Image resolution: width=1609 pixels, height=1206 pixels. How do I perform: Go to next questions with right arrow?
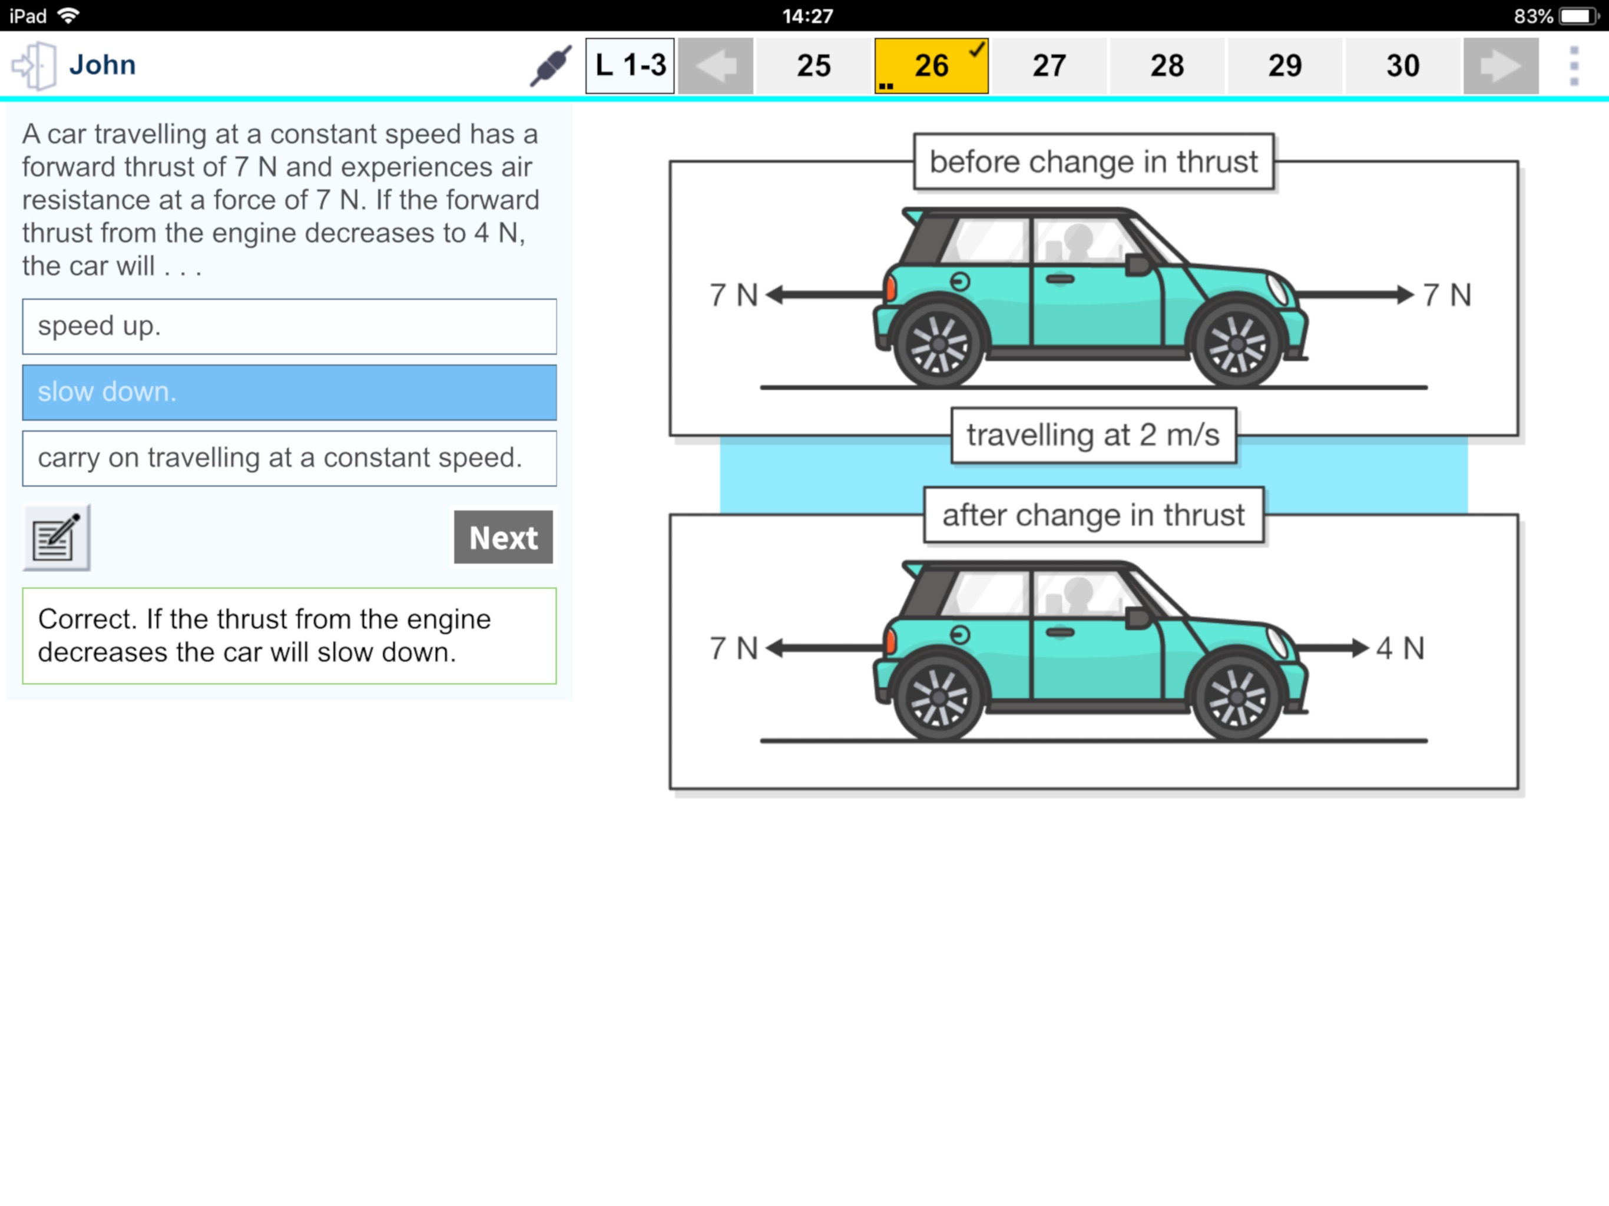[1501, 65]
